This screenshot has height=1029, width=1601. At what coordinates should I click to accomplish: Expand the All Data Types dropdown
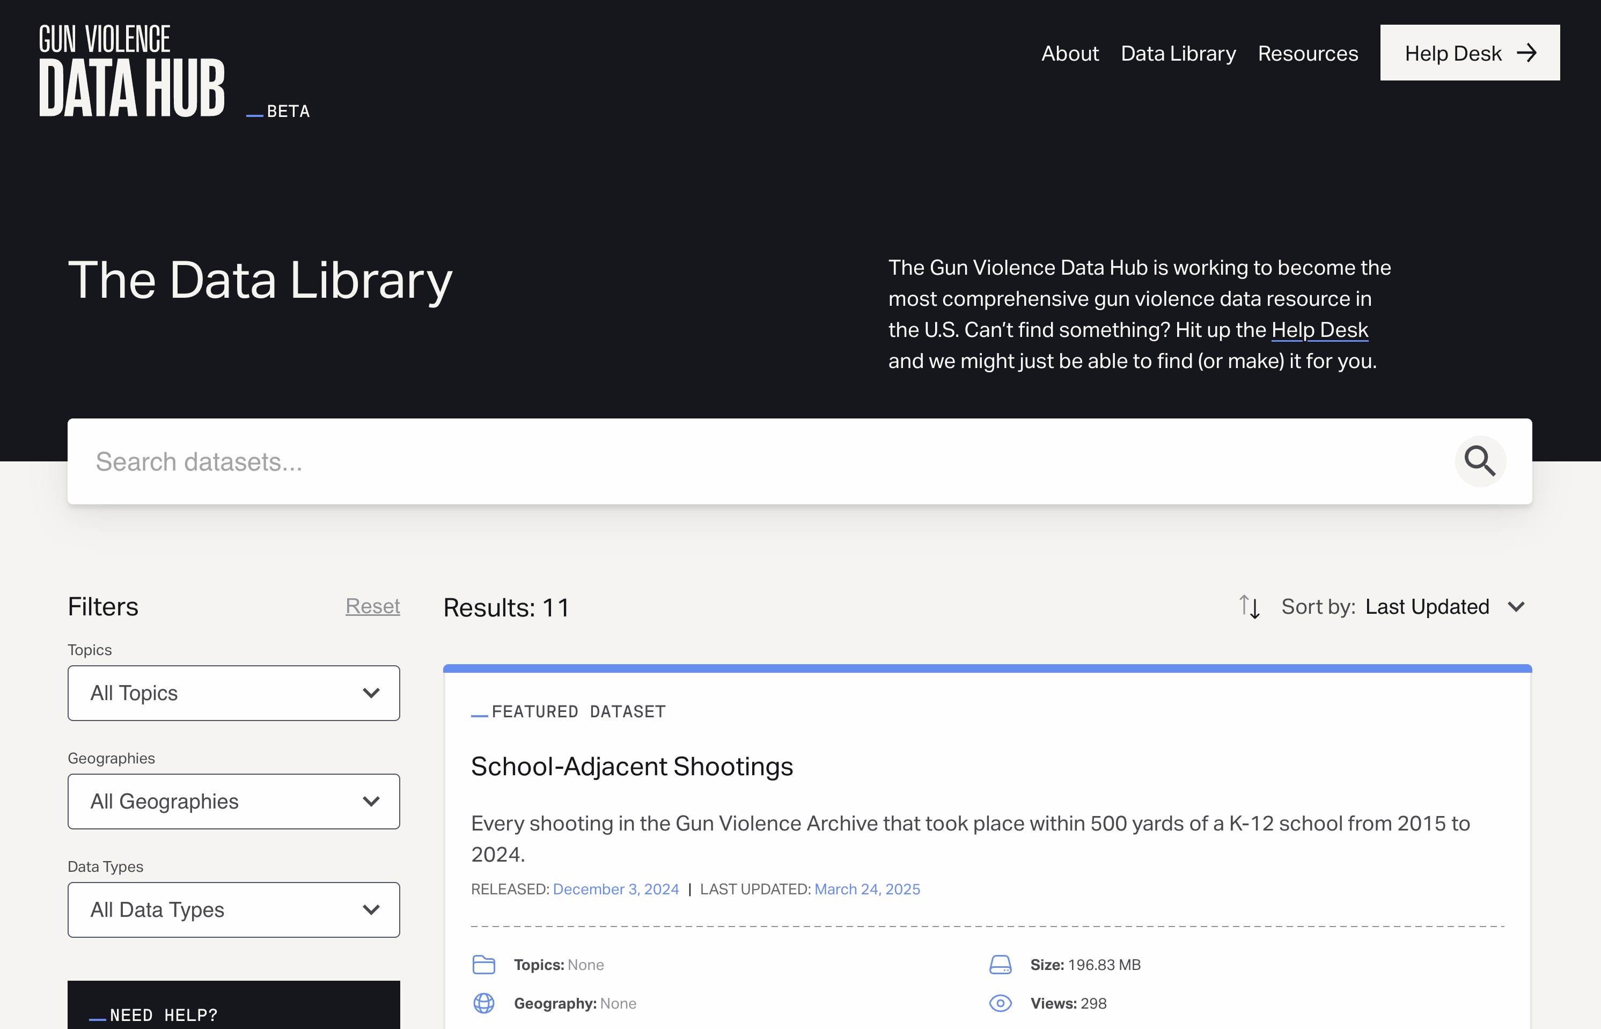(234, 909)
